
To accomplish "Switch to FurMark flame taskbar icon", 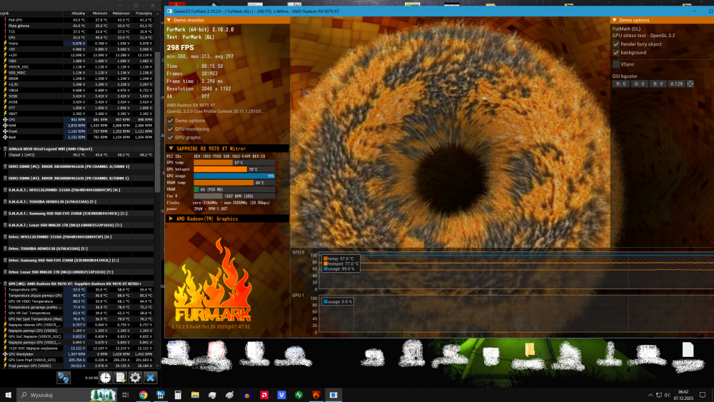I will (x=316, y=395).
